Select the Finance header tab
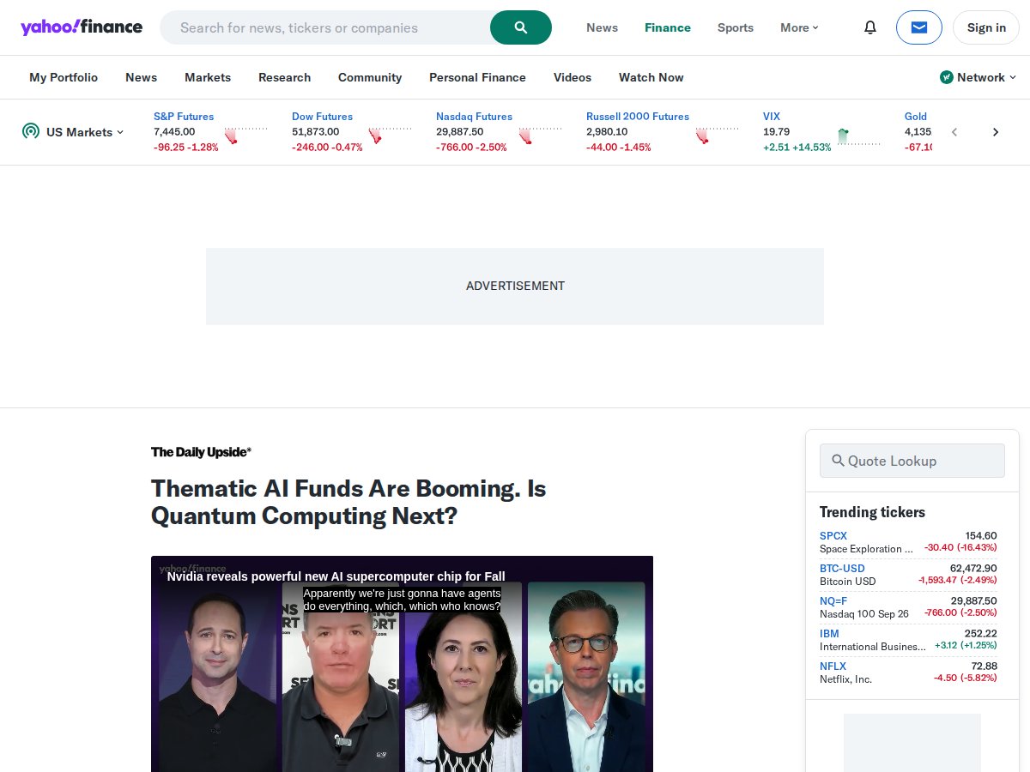Viewport: 1030px width, 772px height. 668,27
